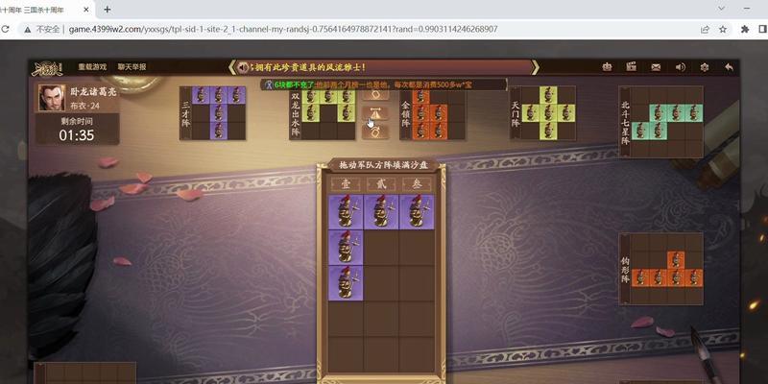The width and height of the screenshot is (768, 384).
Task: Bookmark this page with the star icon
Action: point(723,30)
